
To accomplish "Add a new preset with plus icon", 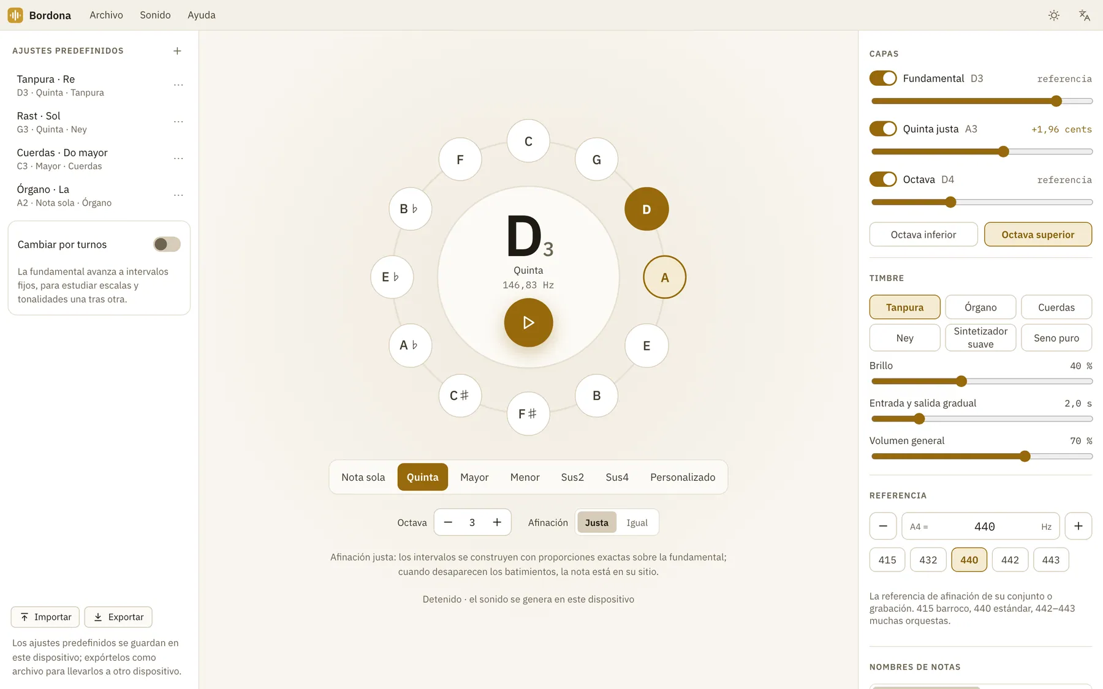I will click(177, 51).
